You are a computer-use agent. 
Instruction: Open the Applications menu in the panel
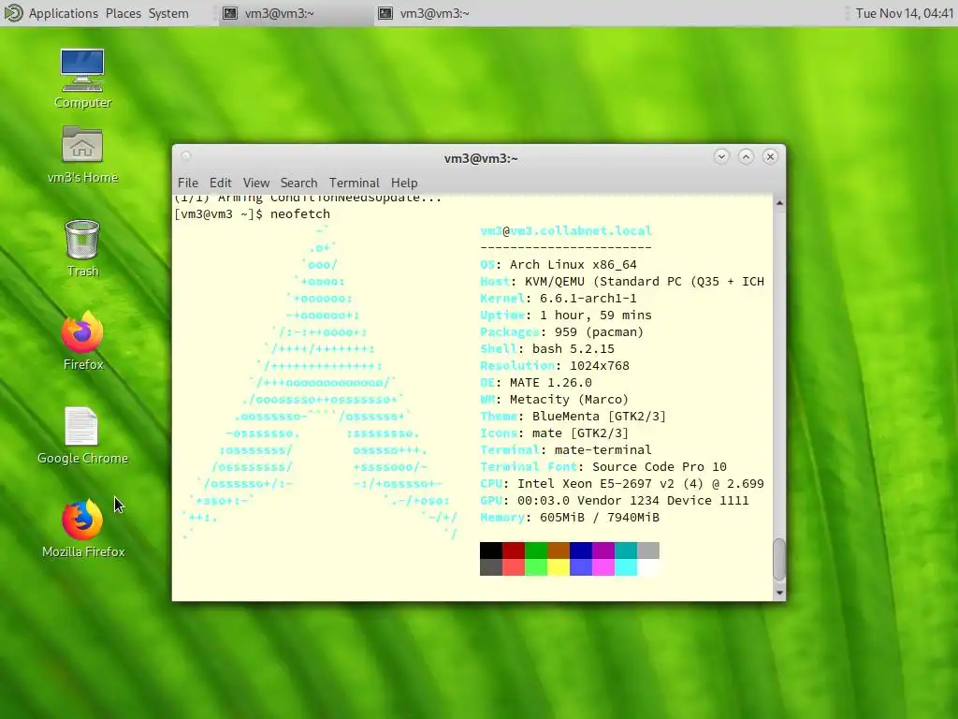pos(63,13)
